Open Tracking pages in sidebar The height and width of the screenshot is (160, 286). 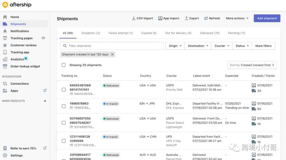21,38
